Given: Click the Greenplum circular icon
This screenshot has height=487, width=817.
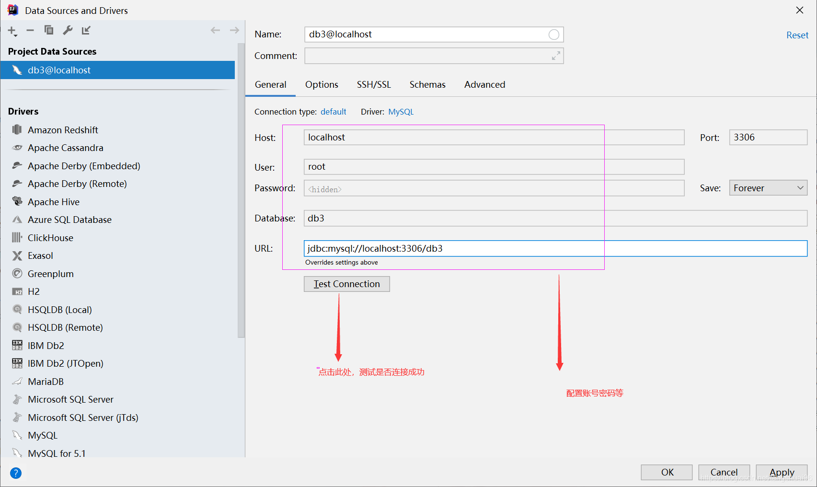Looking at the screenshot, I should pos(17,274).
